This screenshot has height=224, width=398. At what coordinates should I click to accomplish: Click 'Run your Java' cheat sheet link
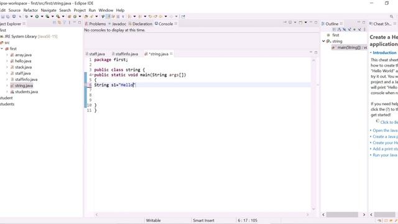(x=385, y=155)
